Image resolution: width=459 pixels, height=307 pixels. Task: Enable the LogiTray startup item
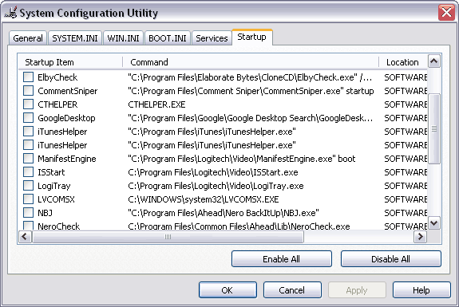point(29,186)
